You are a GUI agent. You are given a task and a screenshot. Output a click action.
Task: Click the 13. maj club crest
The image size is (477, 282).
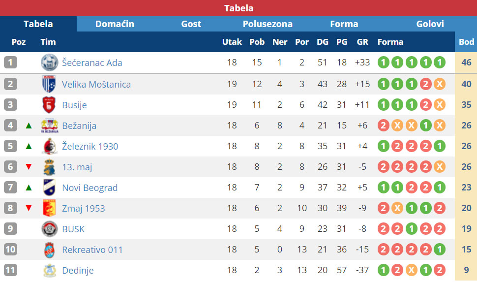(x=49, y=167)
